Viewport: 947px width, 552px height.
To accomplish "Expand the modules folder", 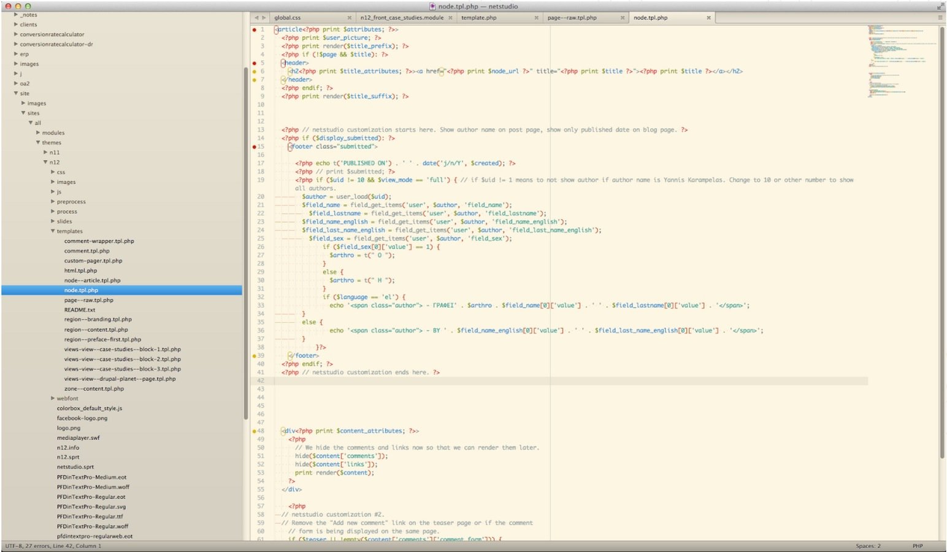I will (x=38, y=132).
